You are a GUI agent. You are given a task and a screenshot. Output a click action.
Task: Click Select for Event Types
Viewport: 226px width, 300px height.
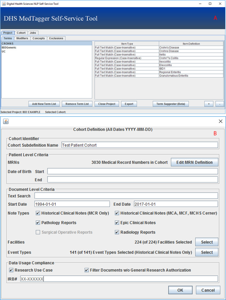pos(207,252)
